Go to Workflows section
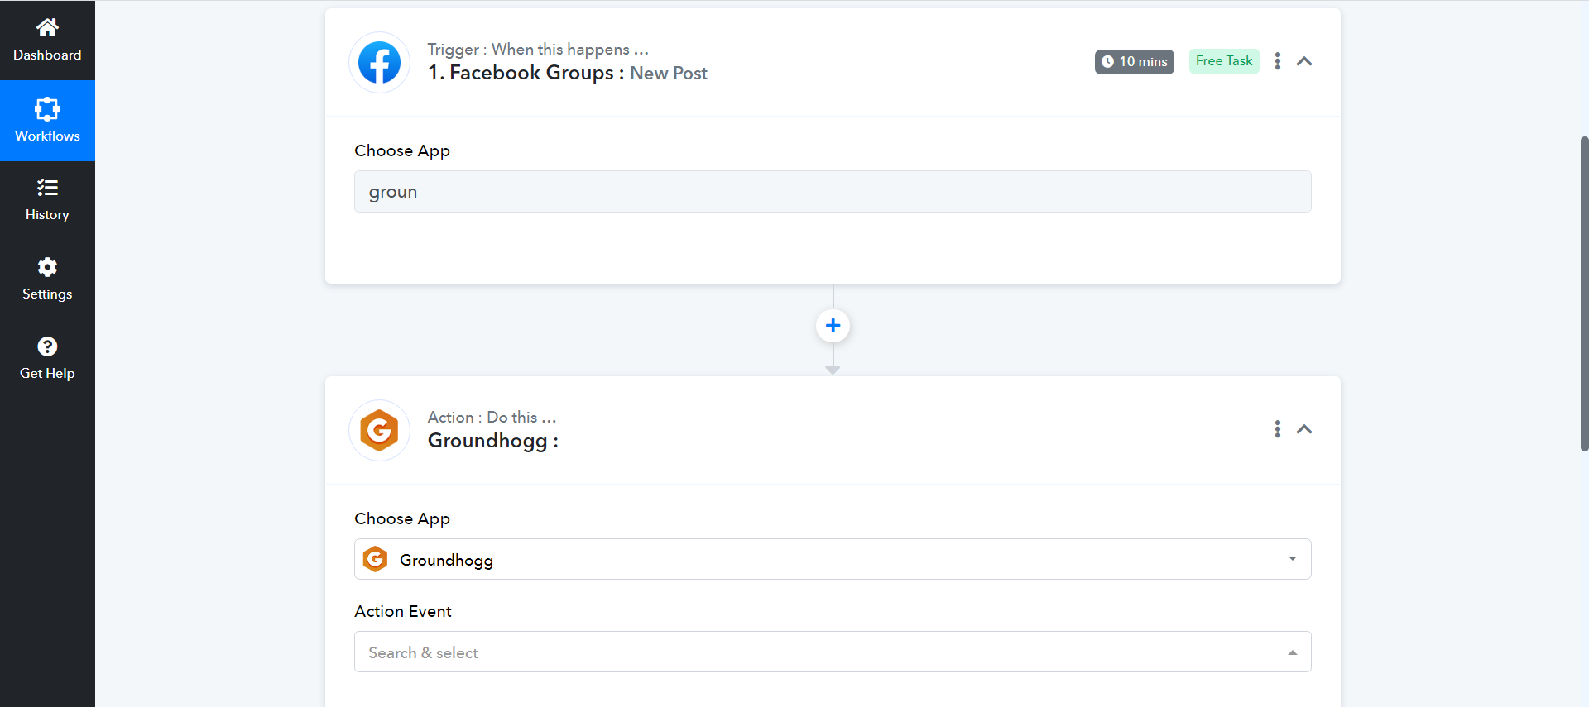The height and width of the screenshot is (707, 1589). point(47,121)
